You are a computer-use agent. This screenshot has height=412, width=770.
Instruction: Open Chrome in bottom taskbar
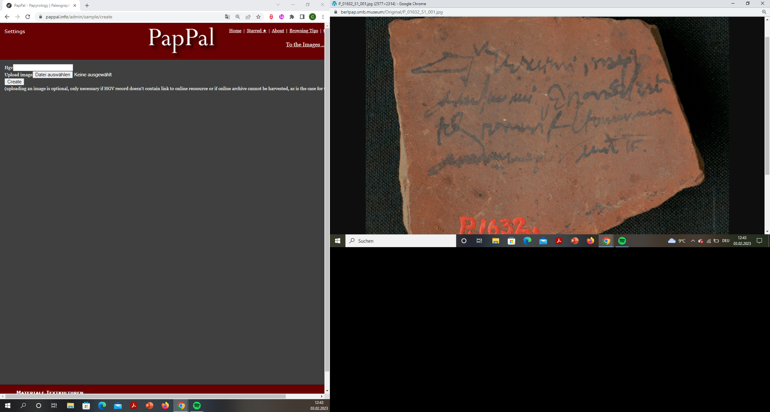(181, 406)
